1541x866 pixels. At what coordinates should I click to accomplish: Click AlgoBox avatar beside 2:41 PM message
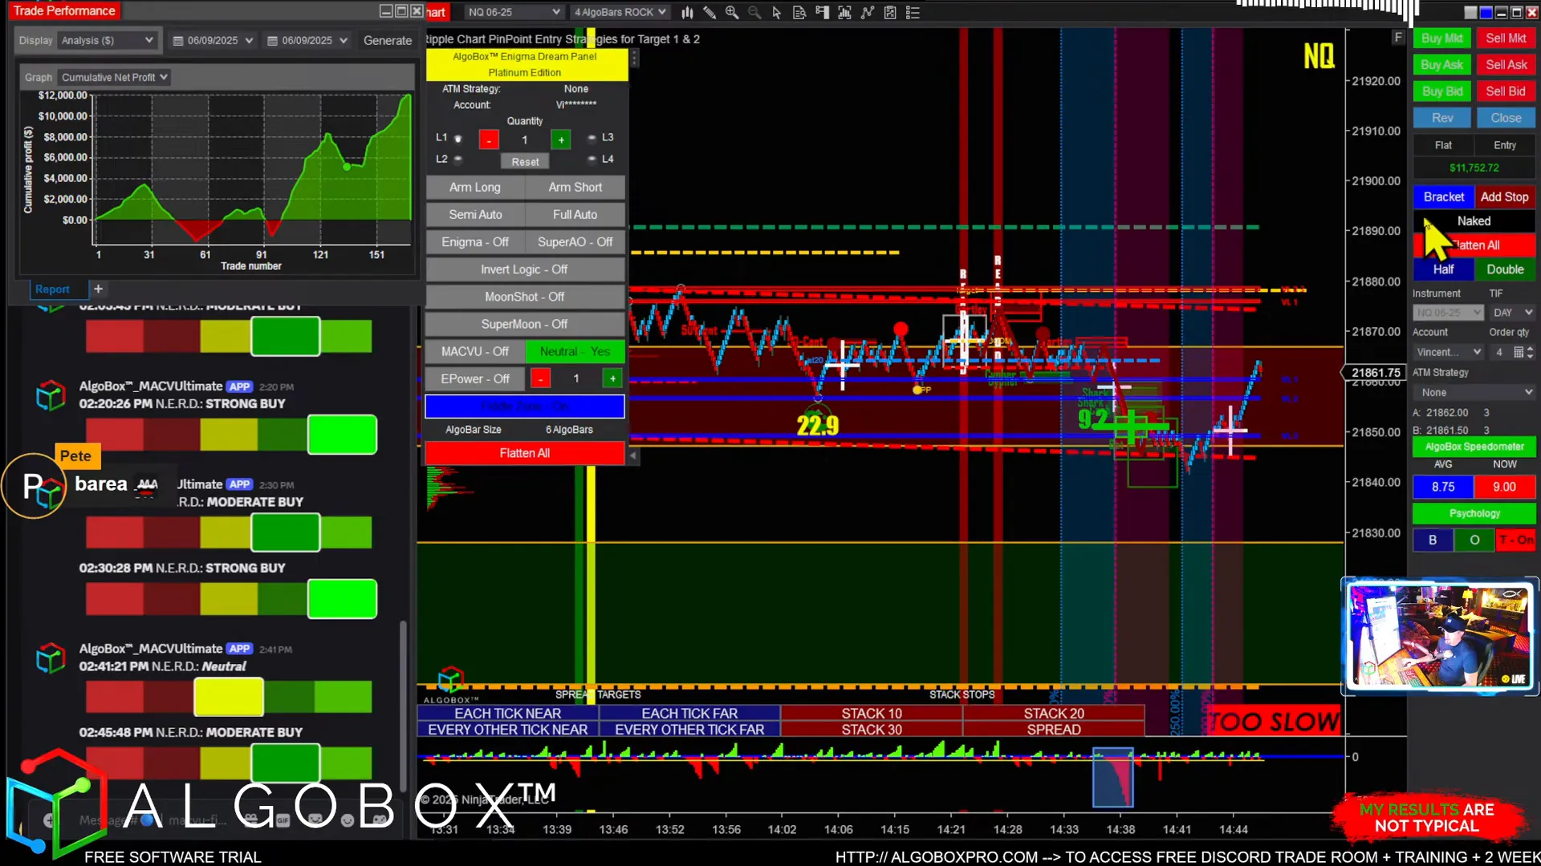[x=51, y=658]
